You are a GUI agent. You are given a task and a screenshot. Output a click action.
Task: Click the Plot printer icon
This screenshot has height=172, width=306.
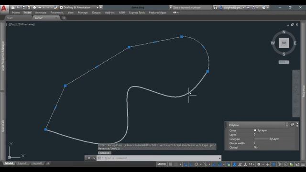tap(34, 8)
